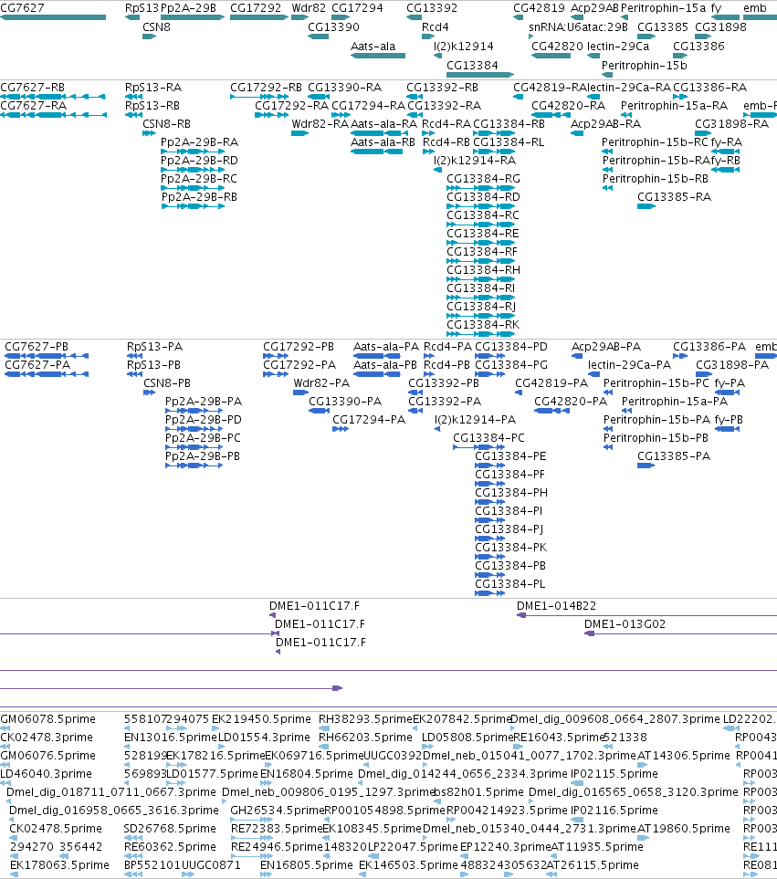The height and width of the screenshot is (879, 777).
Task: Click EST LP22047.5prime
Action: pos(413,848)
